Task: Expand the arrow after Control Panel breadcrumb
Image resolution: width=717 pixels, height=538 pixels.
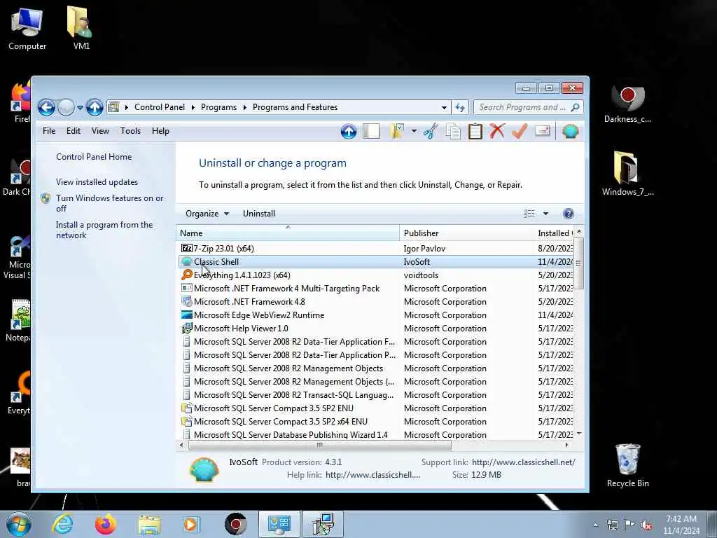Action: 193,107
